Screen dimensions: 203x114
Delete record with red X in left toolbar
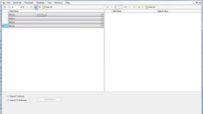point(40,7)
